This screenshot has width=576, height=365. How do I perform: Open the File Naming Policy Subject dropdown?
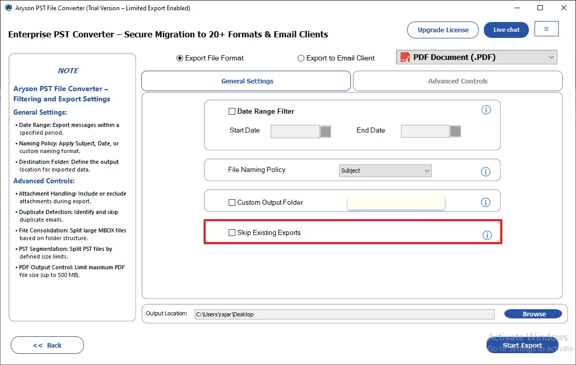(385, 170)
